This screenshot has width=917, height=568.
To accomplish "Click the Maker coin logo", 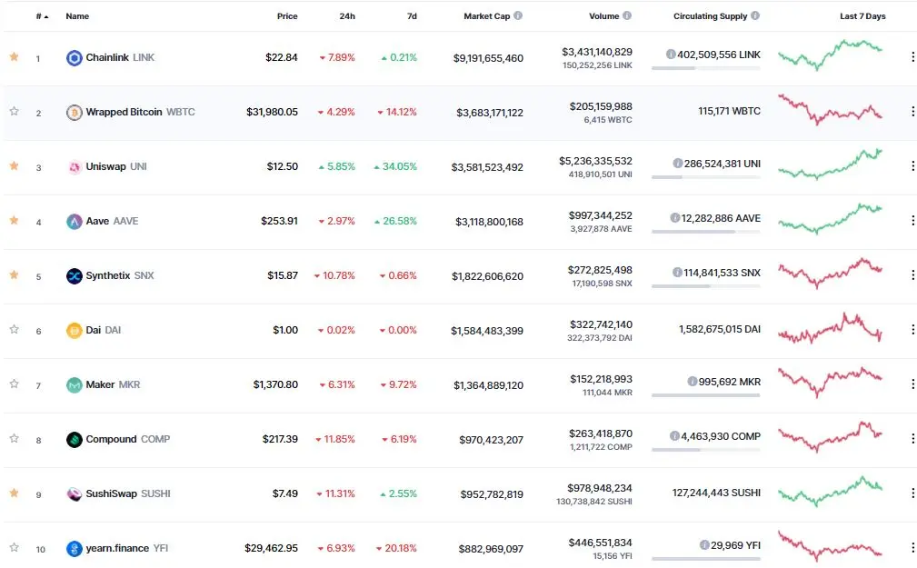I will pyautogui.click(x=75, y=385).
